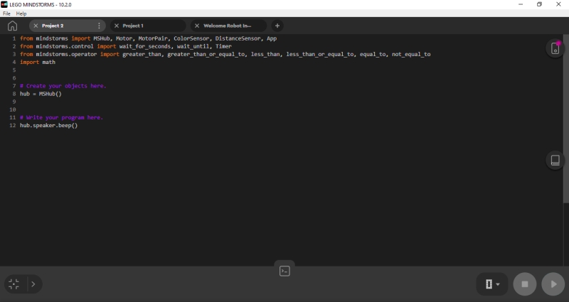Open the hub connection icon
The image size is (569, 302).
click(555, 48)
